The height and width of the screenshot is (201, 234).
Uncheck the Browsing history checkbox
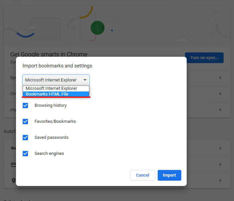coord(25,106)
